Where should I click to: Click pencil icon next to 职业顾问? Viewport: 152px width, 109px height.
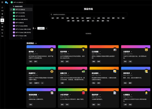[x=100, y=73]
